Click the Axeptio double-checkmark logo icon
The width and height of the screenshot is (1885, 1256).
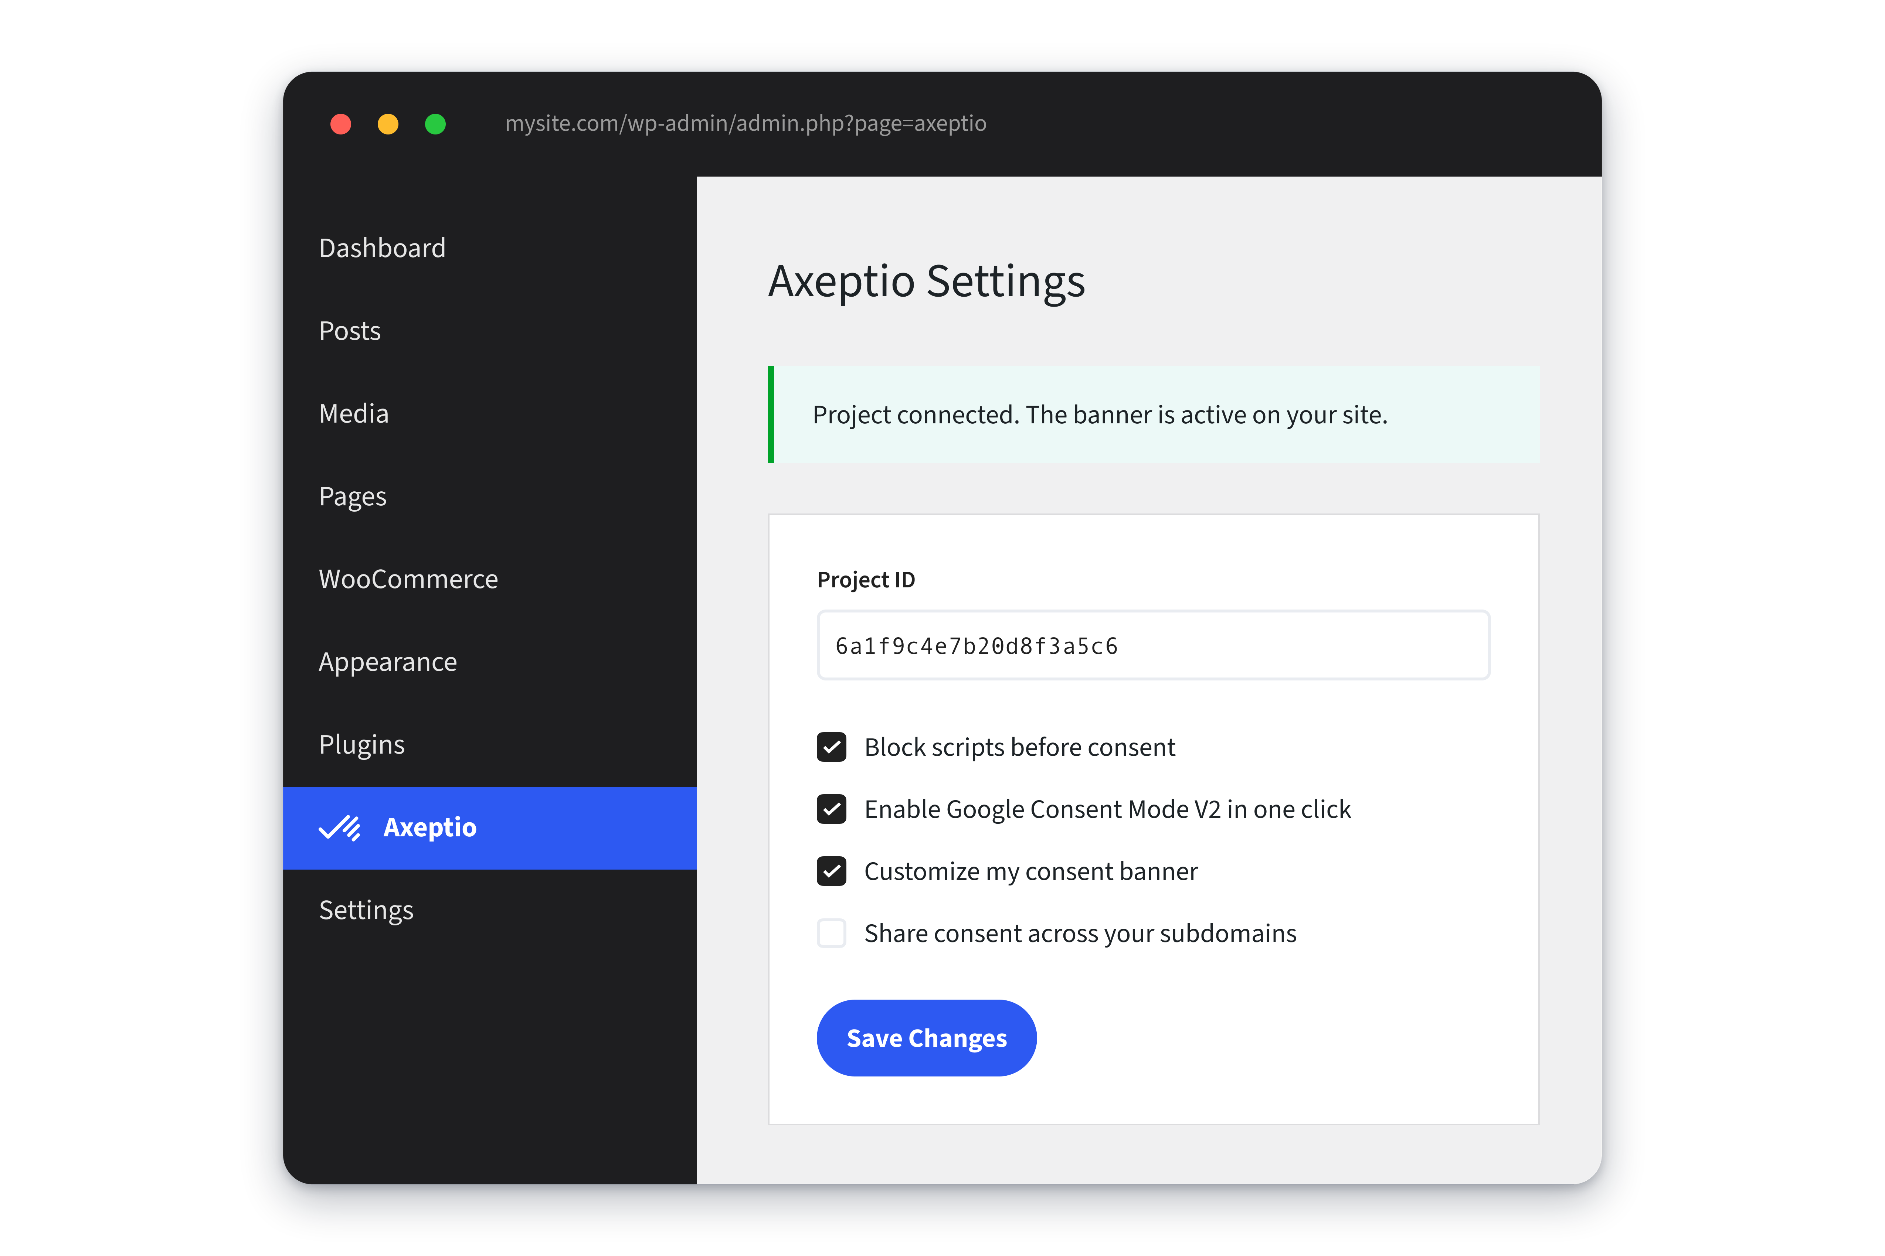(x=340, y=827)
